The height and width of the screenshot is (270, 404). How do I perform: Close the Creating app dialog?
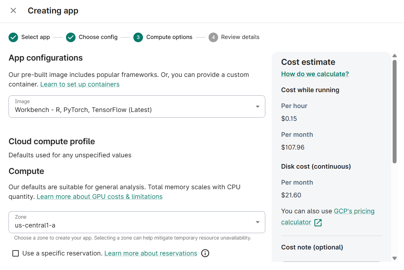click(x=13, y=11)
